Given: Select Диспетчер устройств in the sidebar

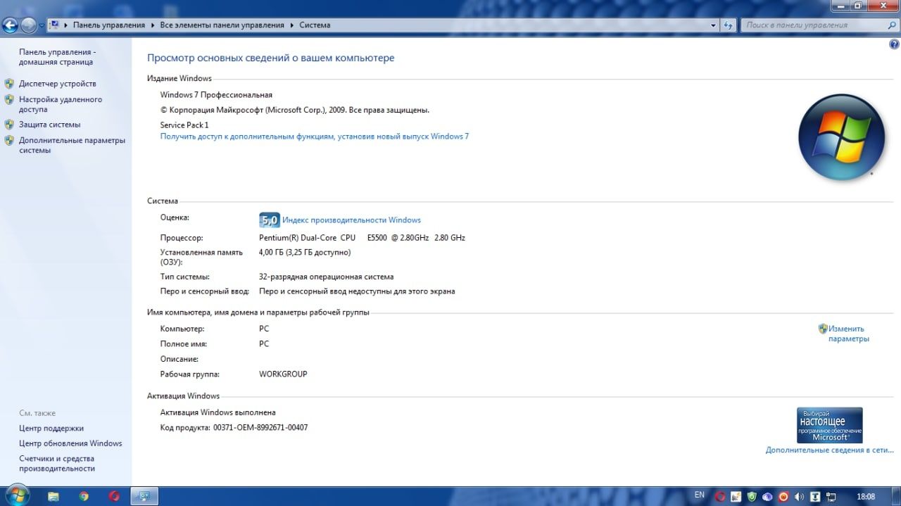Looking at the screenshot, I should (58, 84).
